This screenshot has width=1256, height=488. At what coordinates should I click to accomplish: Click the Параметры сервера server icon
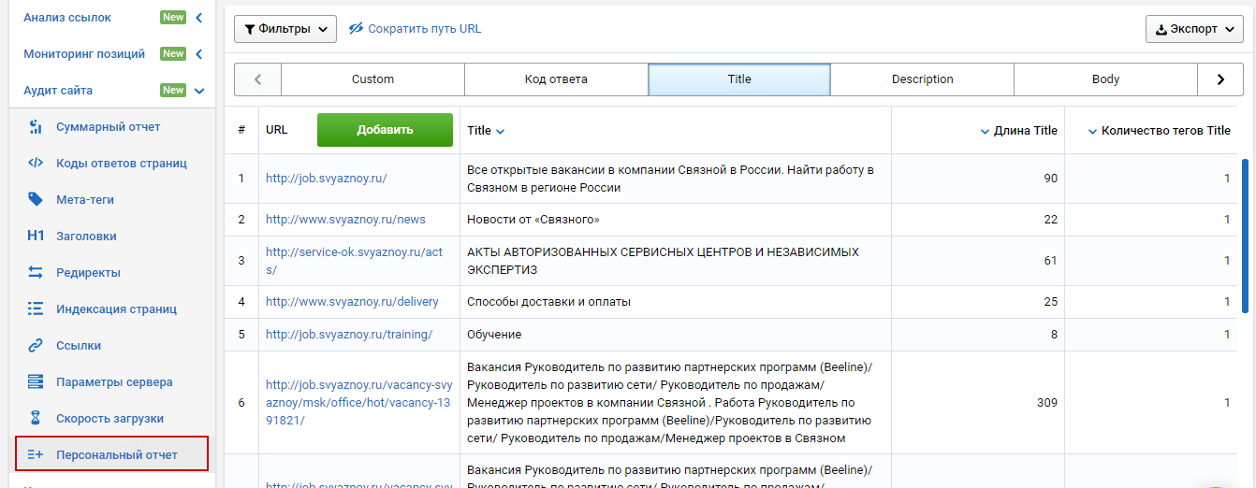click(x=36, y=381)
